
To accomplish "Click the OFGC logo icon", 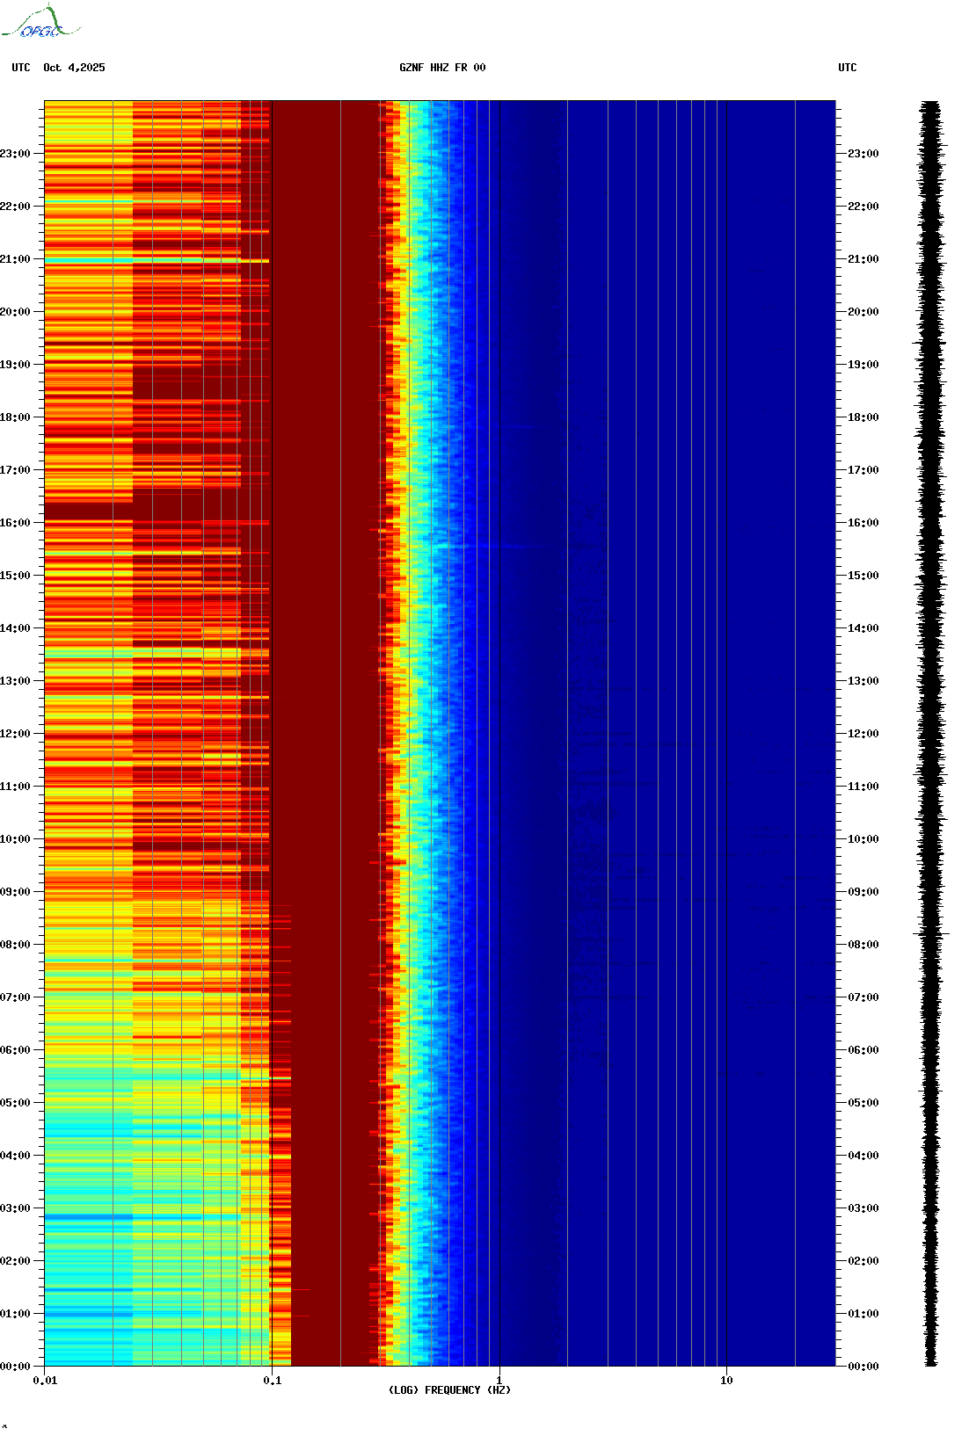I will [40, 23].
